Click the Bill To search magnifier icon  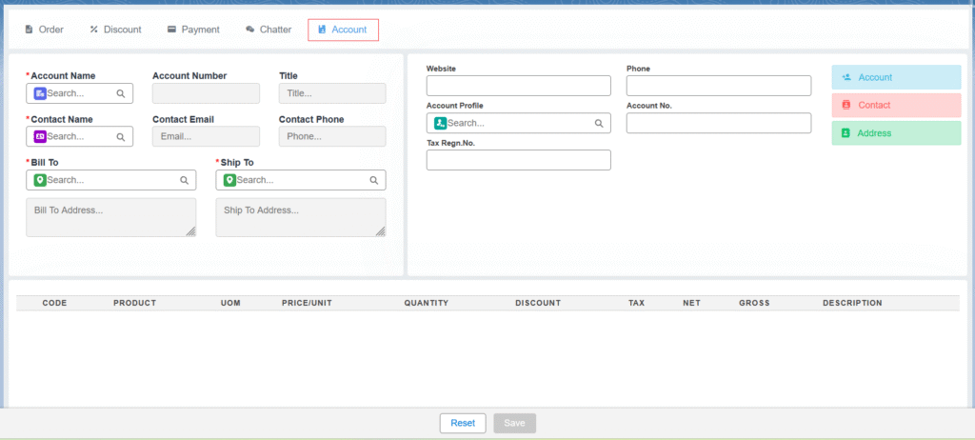click(x=184, y=180)
